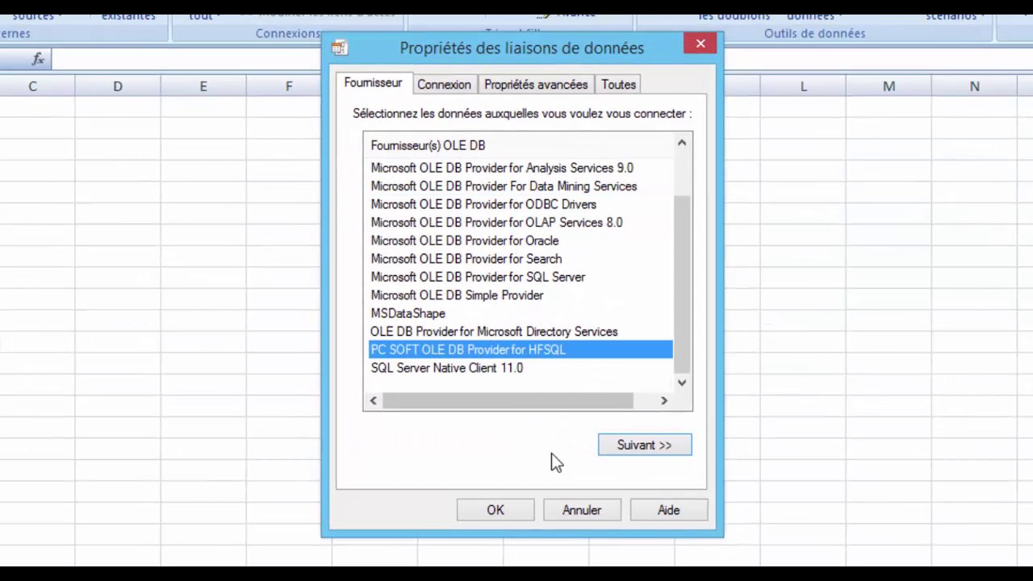Select Microsoft OLE DB Provider for Analysis Services 9.0

point(502,168)
